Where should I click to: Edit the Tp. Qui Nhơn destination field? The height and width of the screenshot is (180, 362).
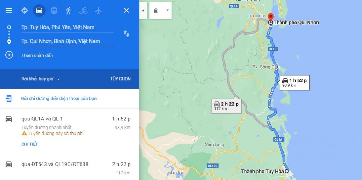point(68,42)
